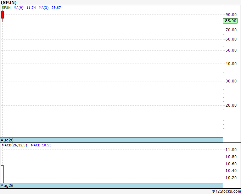
Task: Click the MACD(26,12,9) indicator label
Action: [15, 145]
